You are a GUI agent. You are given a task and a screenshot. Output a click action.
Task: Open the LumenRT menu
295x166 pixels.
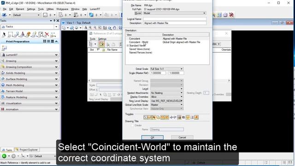95,9
